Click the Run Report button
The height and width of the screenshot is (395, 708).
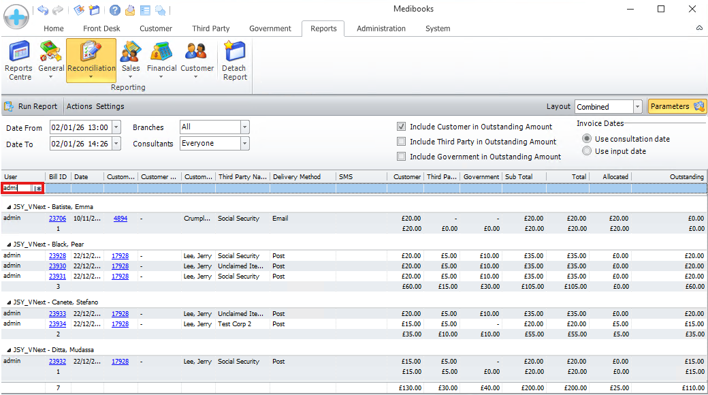point(31,106)
